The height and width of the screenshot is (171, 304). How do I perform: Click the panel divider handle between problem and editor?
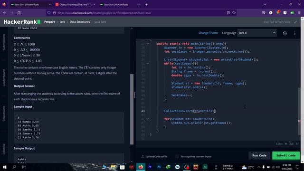(134, 95)
